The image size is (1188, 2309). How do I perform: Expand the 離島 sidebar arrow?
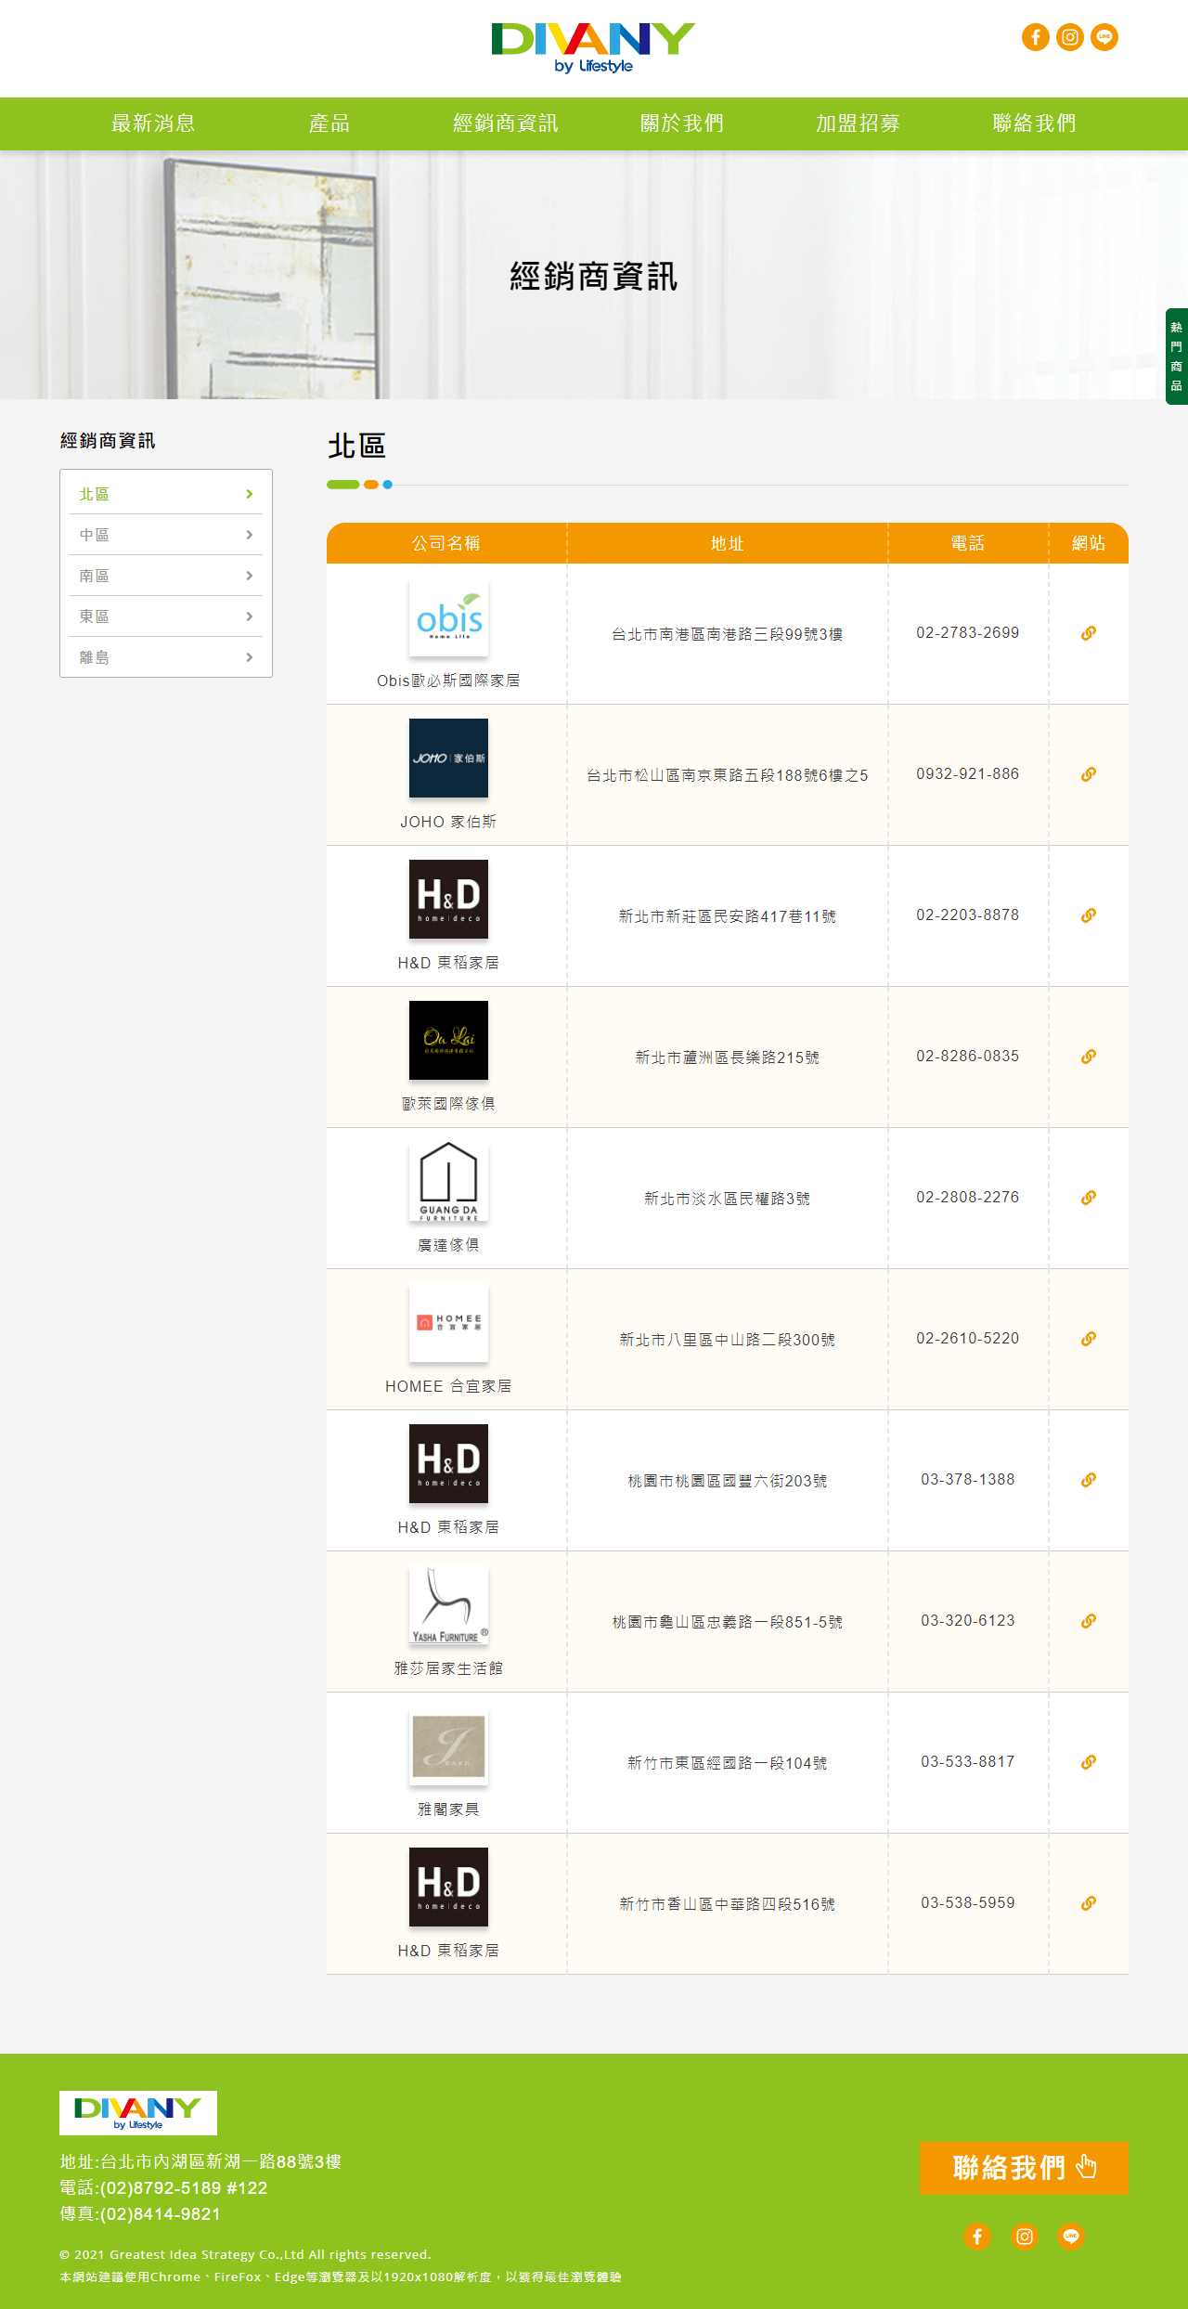pyautogui.click(x=249, y=657)
